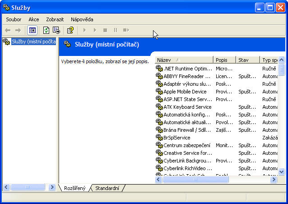
Task: Open the Zobrazit menu
Action: (x=55, y=19)
